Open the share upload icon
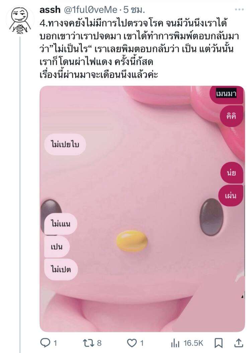Viewport: 251px width, 353px height. (239, 343)
